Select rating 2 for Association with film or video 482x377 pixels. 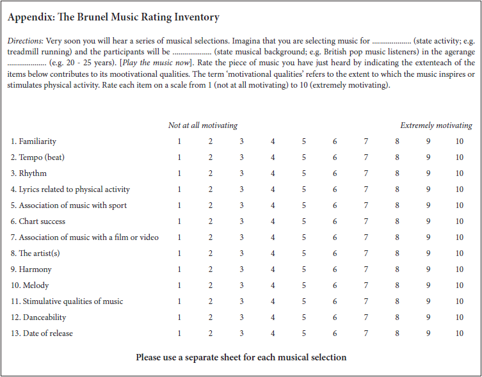(210, 237)
